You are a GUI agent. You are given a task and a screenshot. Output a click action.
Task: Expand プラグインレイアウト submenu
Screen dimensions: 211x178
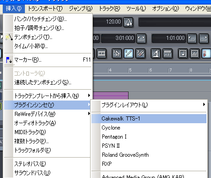coord(149,105)
